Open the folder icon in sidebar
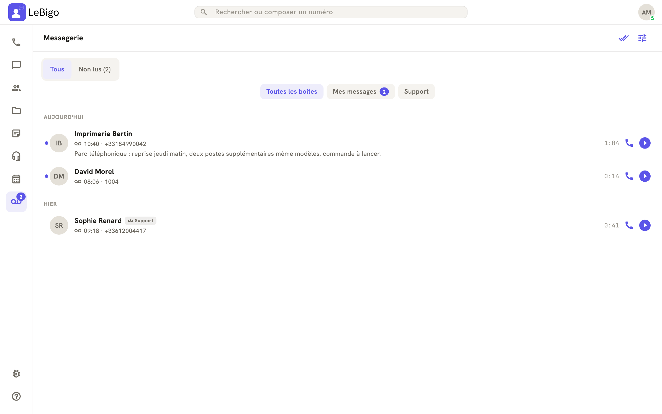 [16, 111]
